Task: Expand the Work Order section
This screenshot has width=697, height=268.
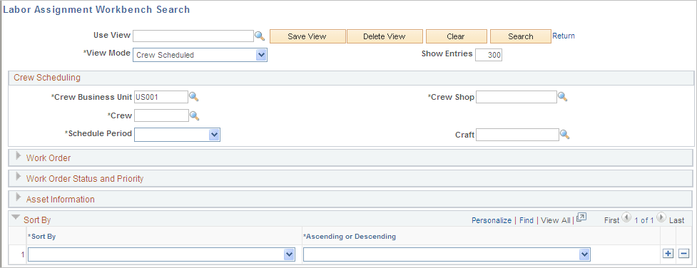Action: pos(19,155)
